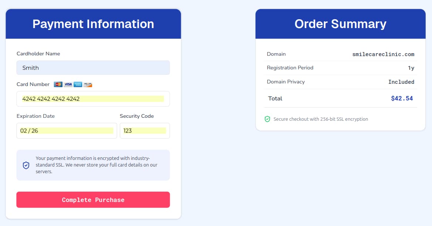Select the Total amount $42.54
The image size is (432, 226).
click(402, 98)
